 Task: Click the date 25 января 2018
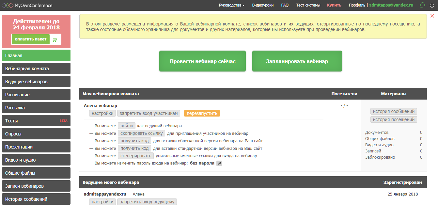(403, 194)
